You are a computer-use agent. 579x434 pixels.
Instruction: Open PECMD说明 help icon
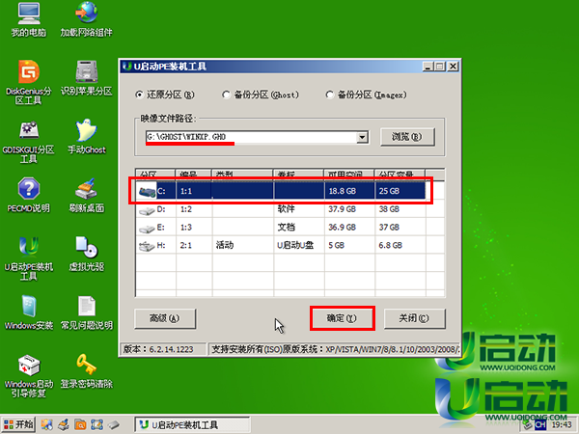27,189
